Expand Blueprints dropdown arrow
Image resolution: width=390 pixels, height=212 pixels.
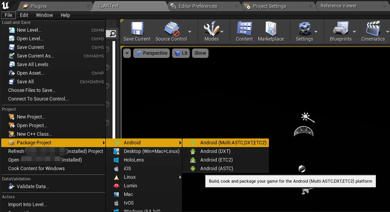[x=354, y=32]
